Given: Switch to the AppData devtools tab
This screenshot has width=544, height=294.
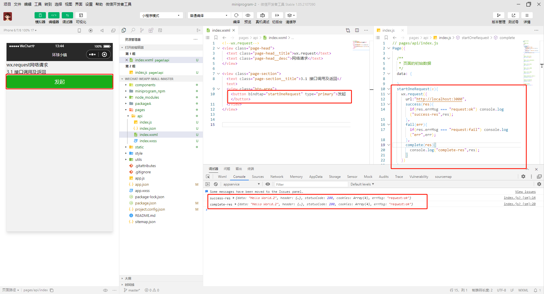Looking at the screenshot, I should click(x=316, y=177).
